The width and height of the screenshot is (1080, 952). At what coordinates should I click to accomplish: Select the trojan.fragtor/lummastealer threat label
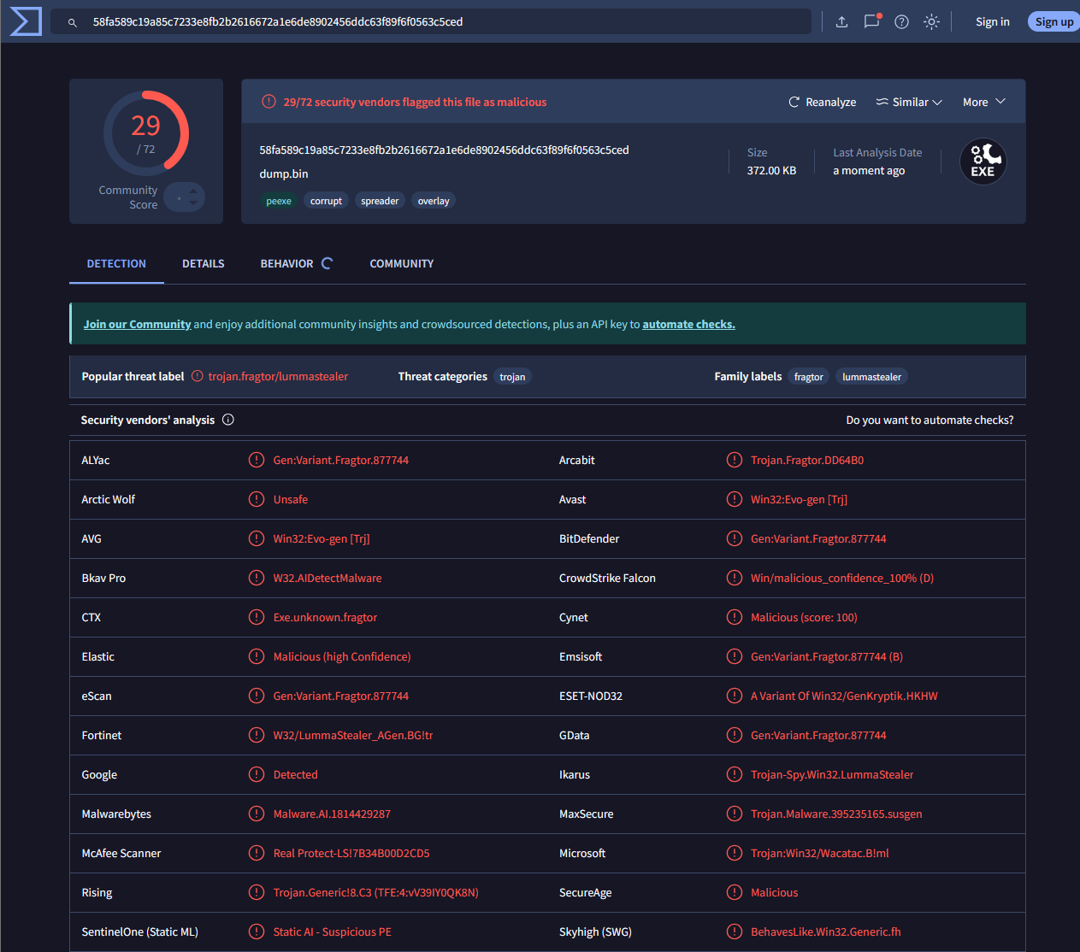pyautogui.click(x=278, y=376)
